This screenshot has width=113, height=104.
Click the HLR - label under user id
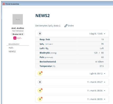19,38
